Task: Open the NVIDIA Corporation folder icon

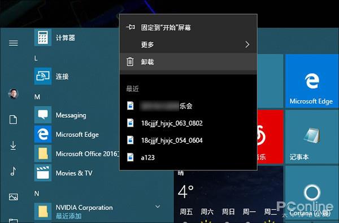Action: [43, 212]
